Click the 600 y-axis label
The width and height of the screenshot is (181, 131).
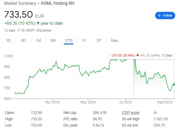pyautogui.click(x=7, y=99)
